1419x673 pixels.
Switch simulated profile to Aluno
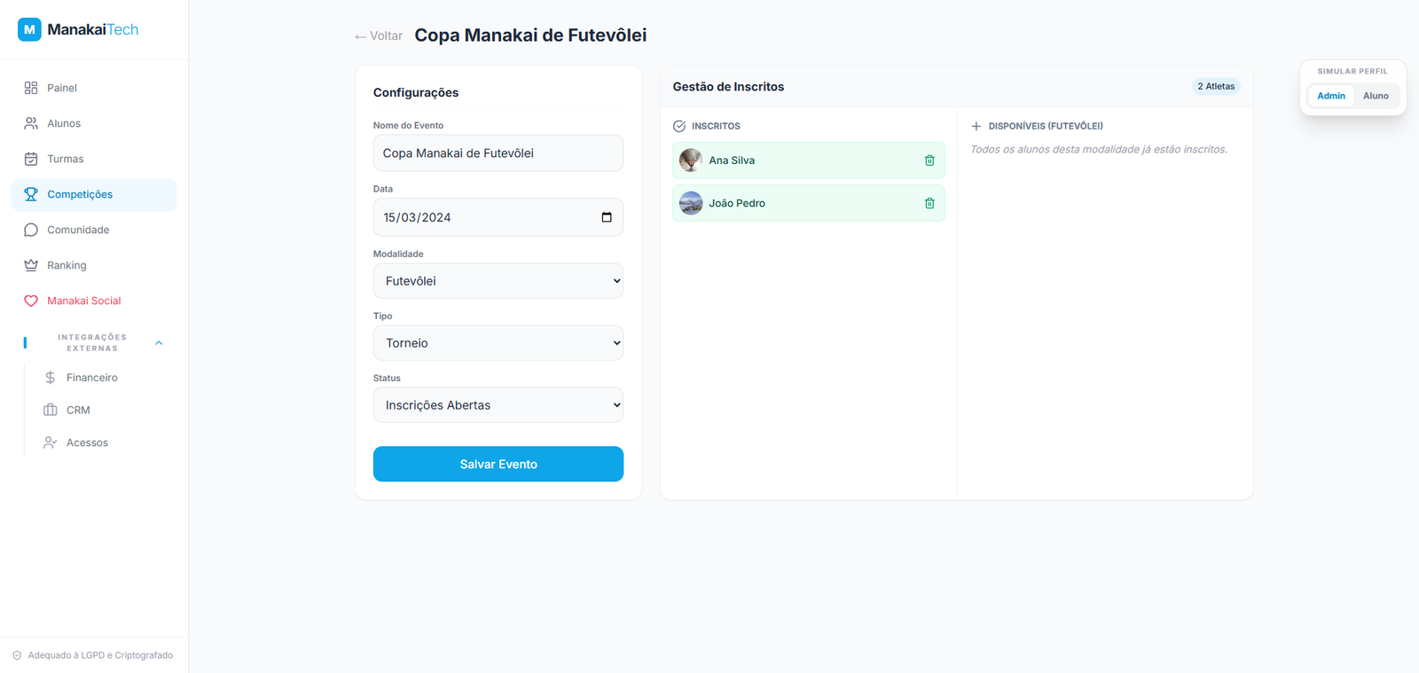(1376, 96)
